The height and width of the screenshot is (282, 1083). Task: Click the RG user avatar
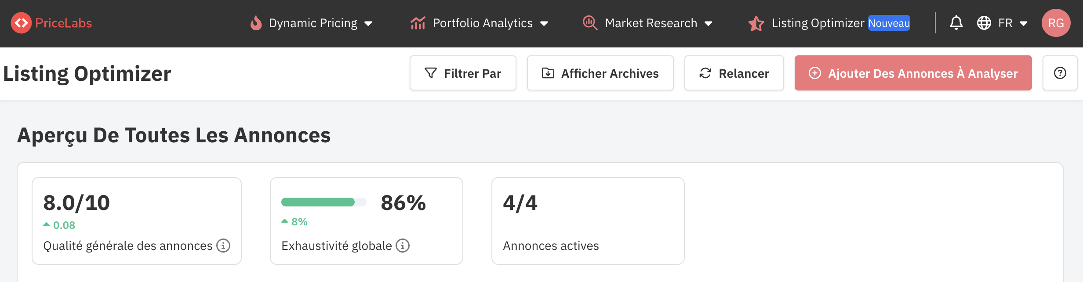tap(1056, 23)
